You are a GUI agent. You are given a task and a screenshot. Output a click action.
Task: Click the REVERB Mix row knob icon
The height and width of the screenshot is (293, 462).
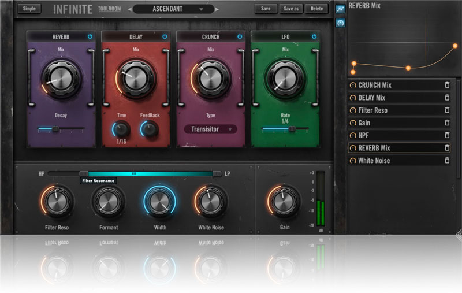click(353, 148)
